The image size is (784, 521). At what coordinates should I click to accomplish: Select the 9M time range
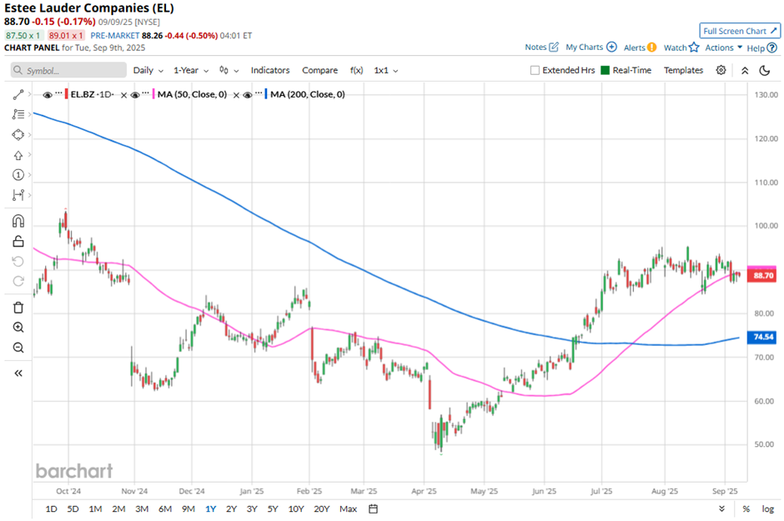coord(188,508)
